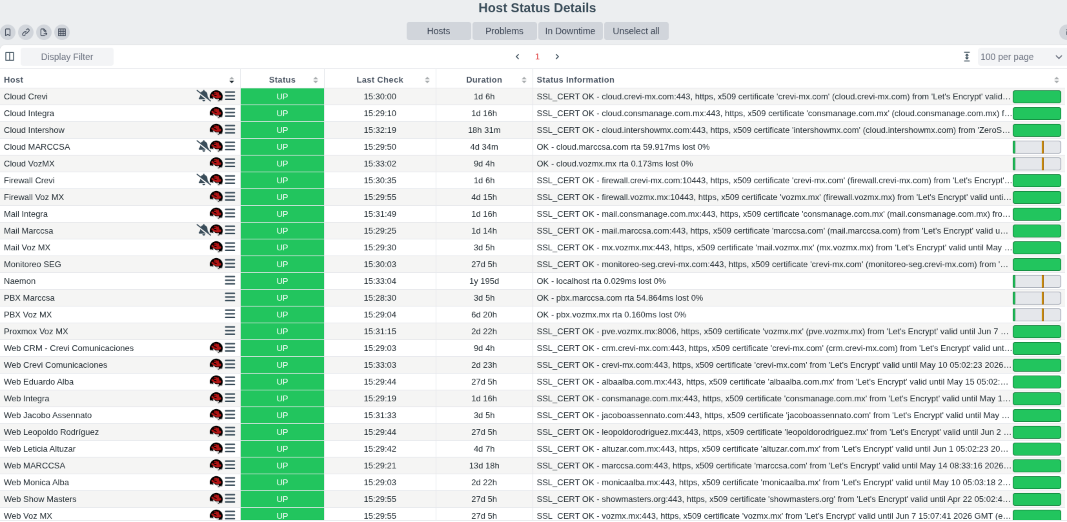Screen dimensions: 1067x522
Task: Toggle the Problems filter button
Action: click(504, 31)
